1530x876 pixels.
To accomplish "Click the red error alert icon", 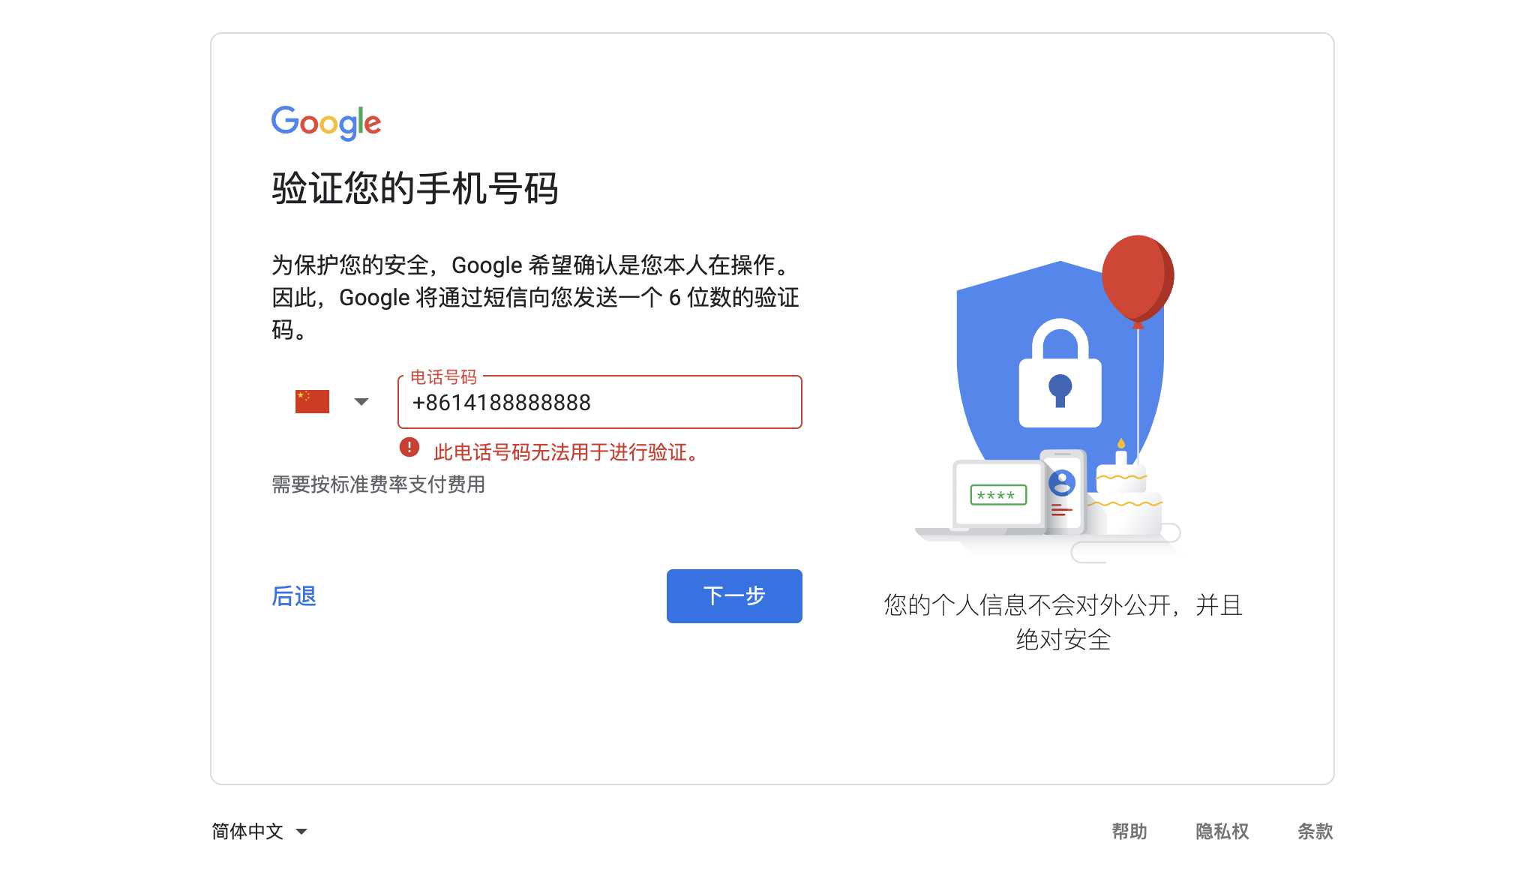I will 409,447.
